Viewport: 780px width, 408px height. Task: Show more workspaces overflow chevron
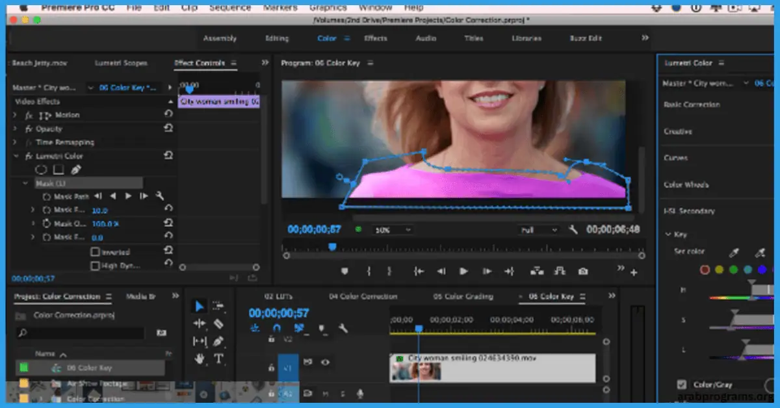645,38
